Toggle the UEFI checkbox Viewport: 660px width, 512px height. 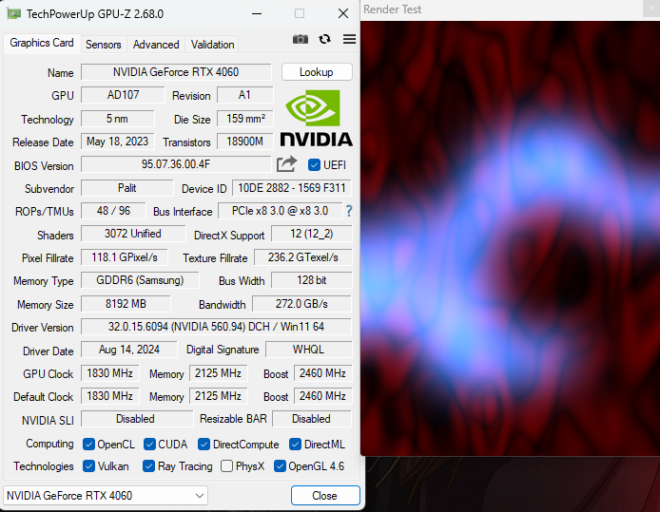tap(315, 165)
